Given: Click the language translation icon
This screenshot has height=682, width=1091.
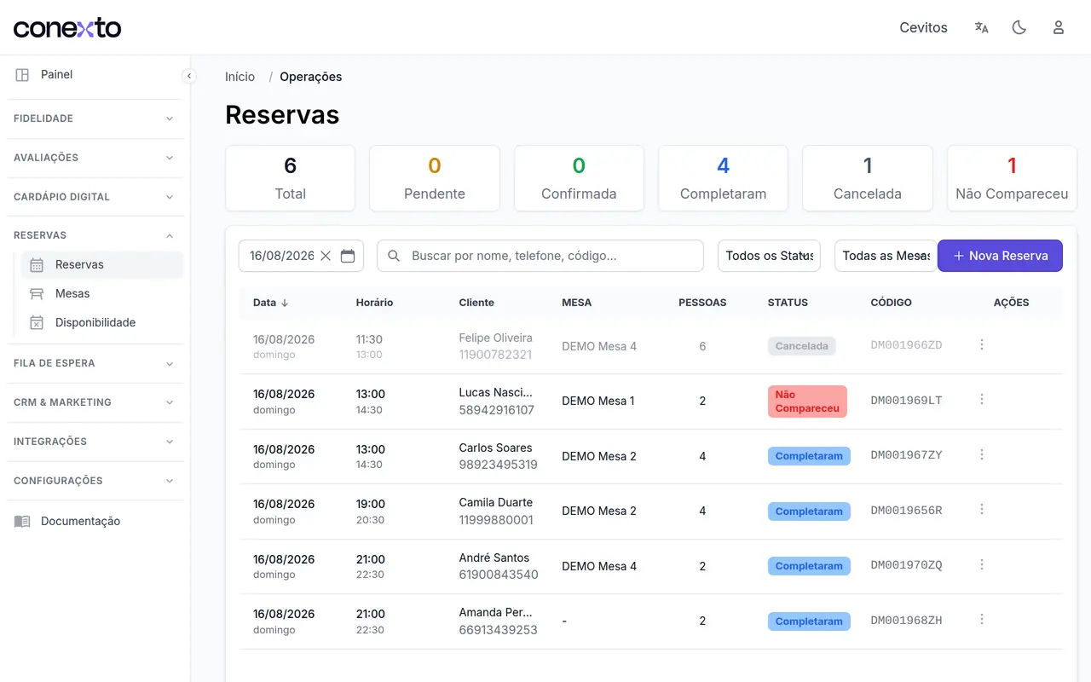Looking at the screenshot, I should 981,27.
